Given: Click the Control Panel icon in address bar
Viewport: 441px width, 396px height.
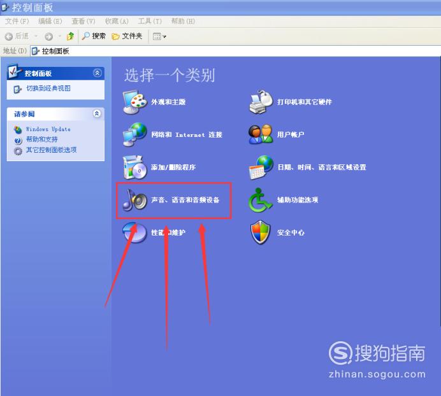Looking at the screenshot, I should tap(36, 51).
